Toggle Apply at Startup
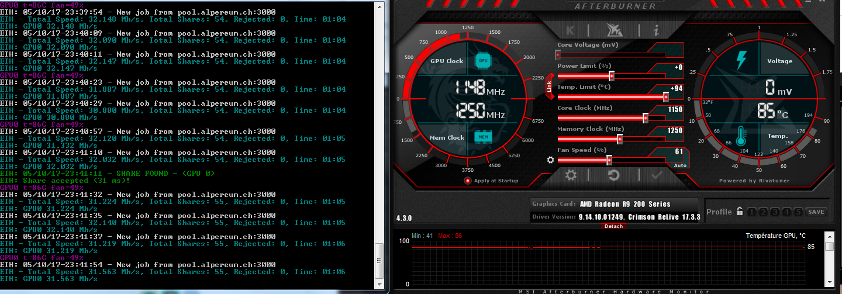This screenshot has height=294, width=842. [468, 181]
